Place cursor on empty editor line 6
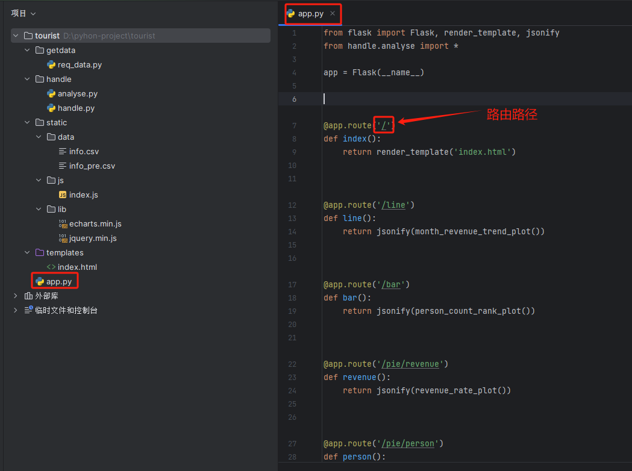Viewport: 632px width, 471px height. pos(422,99)
